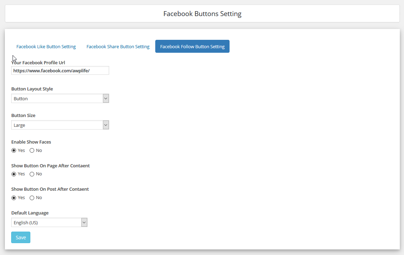Set No for Show Button On Post
Screen dimensions: 404x255
point(32,198)
